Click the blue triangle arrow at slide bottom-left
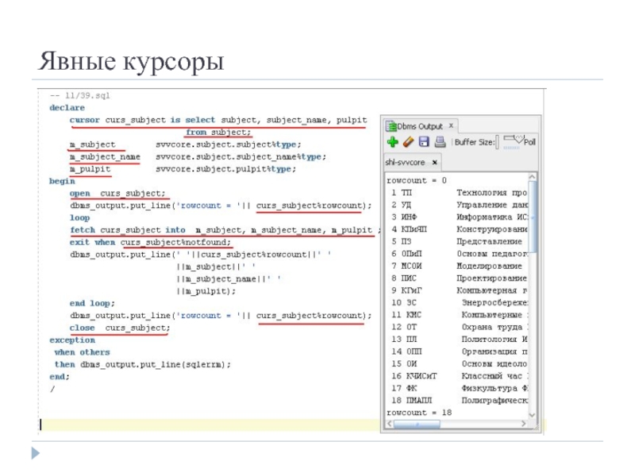The width and height of the screenshot is (635, 476). click(x=34, y=454)
